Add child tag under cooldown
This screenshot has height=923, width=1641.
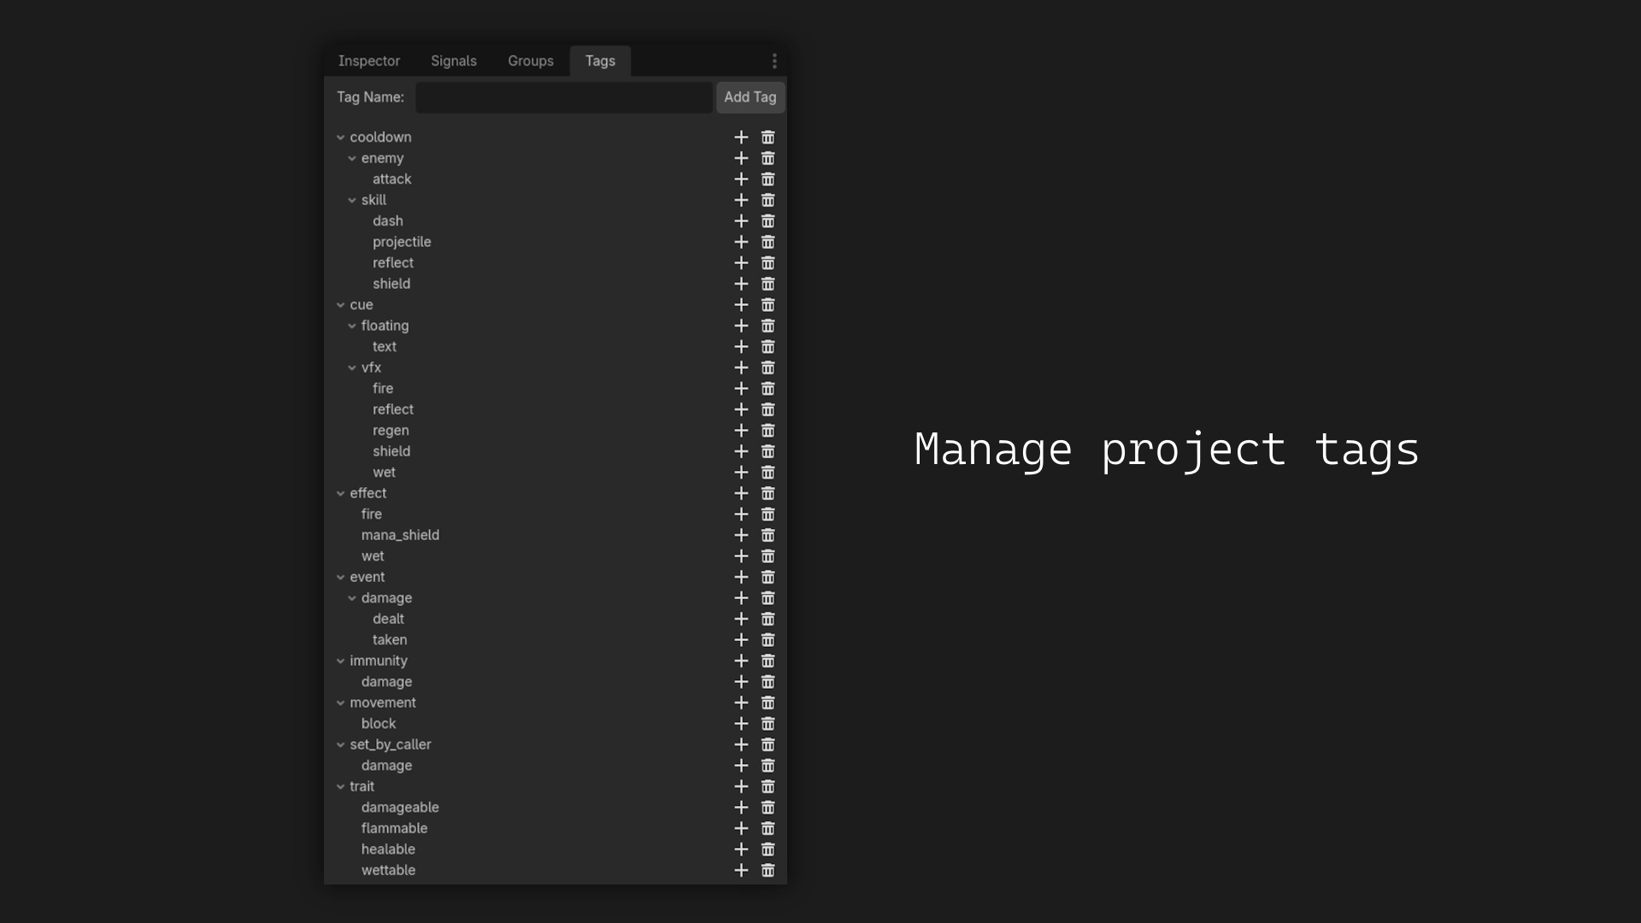pos(741,138)
